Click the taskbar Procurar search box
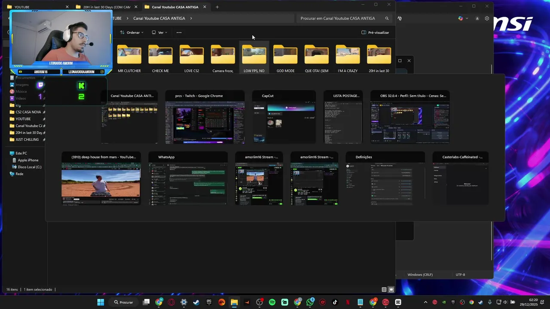The image size is (550, 309). pyautogui.click(x=123, y=302)
